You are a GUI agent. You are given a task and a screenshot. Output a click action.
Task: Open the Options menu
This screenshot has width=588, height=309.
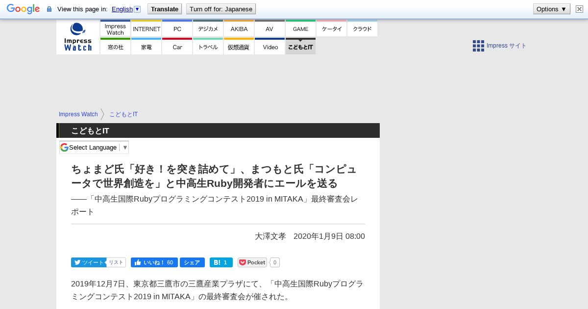(x=552, y=9)
